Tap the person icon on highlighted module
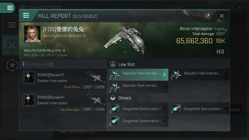The image size is (249, 140). click(x=164, y=75)
